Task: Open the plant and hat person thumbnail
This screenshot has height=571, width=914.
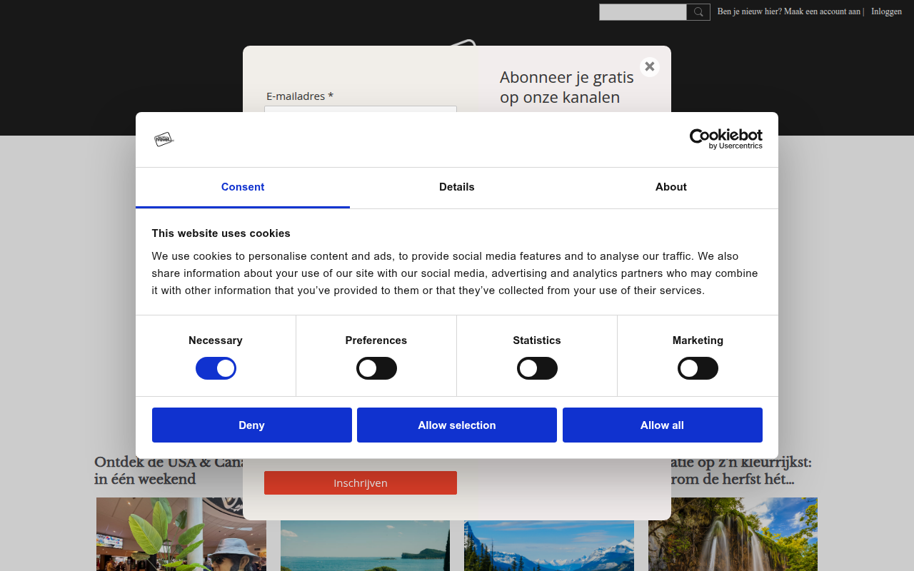Action: 181,534
